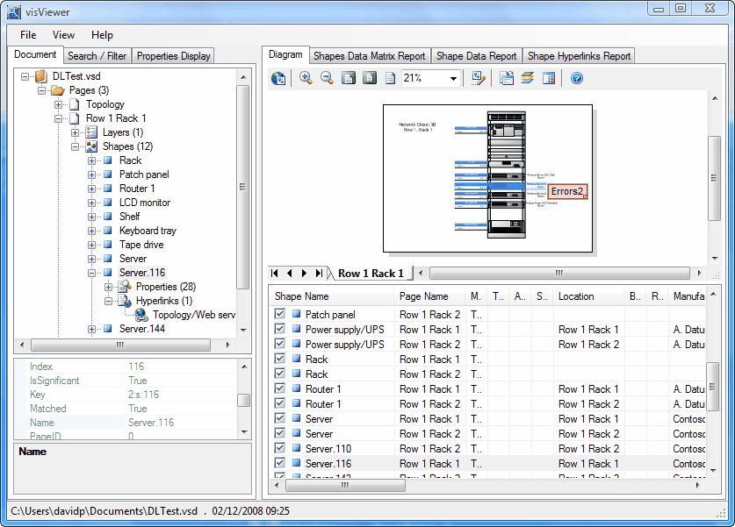The image size is (735, 527).
Task: Open the Shapes Data Matrix Report tab
Action: tap(370, 56)
